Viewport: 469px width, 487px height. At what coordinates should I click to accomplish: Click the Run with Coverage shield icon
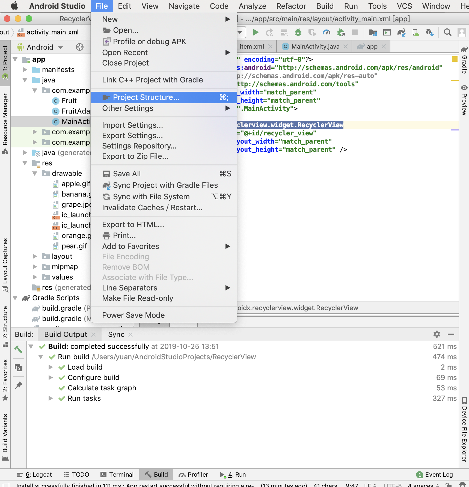[x=312, y=32]
